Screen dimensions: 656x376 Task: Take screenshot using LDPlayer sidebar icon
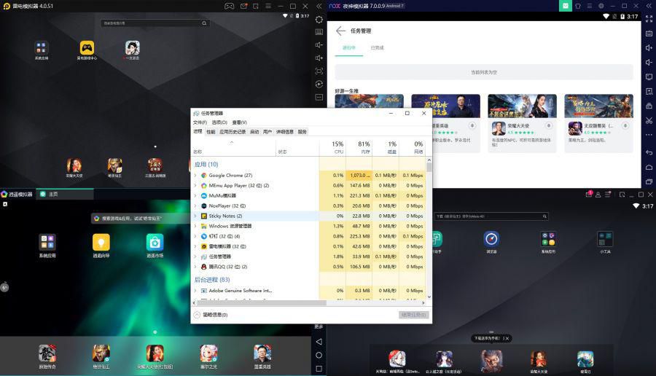pos(319,71)
